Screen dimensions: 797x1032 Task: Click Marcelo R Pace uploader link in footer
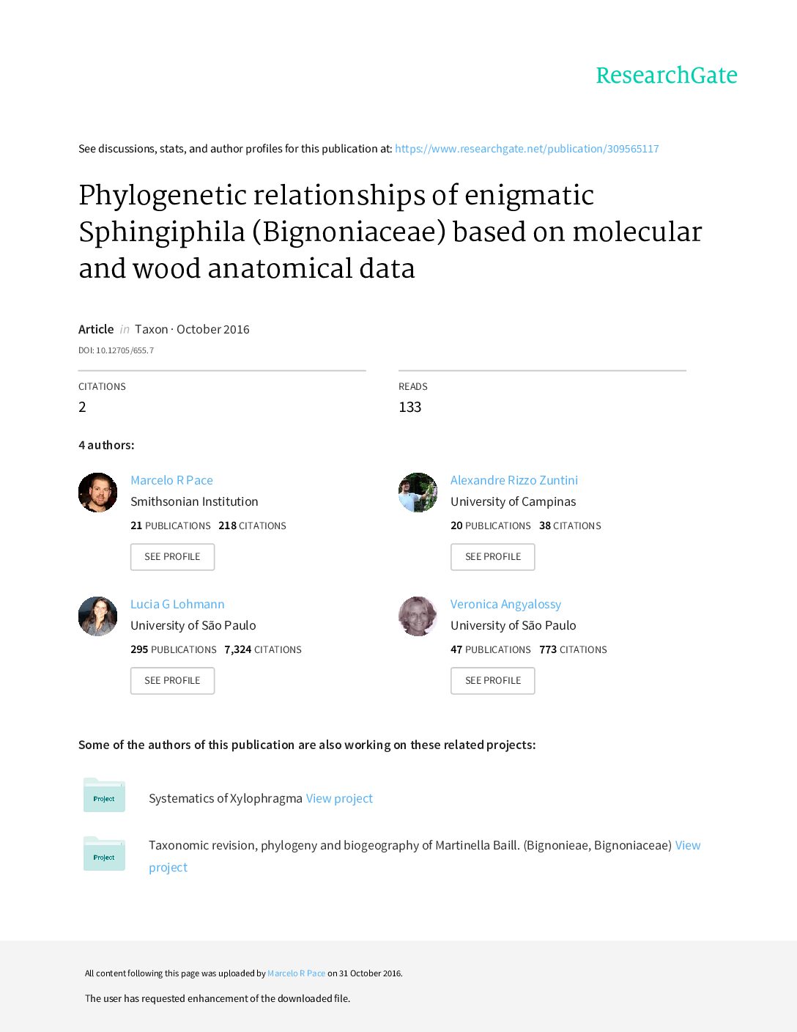296,973
